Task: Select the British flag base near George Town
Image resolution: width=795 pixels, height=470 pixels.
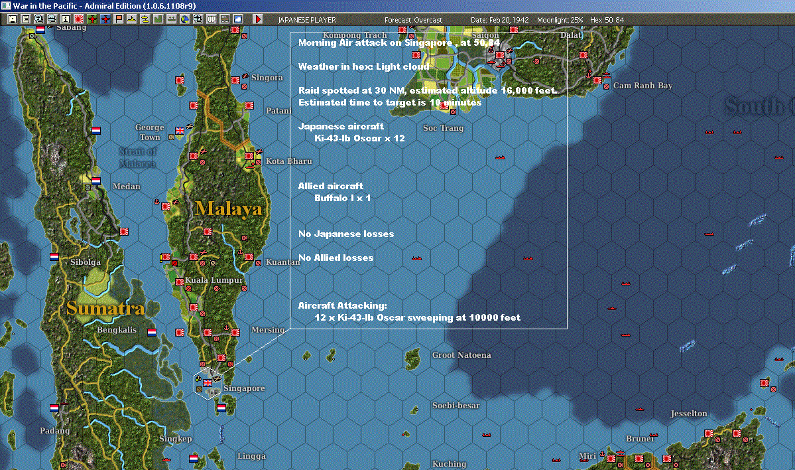Action: point(180,131)
